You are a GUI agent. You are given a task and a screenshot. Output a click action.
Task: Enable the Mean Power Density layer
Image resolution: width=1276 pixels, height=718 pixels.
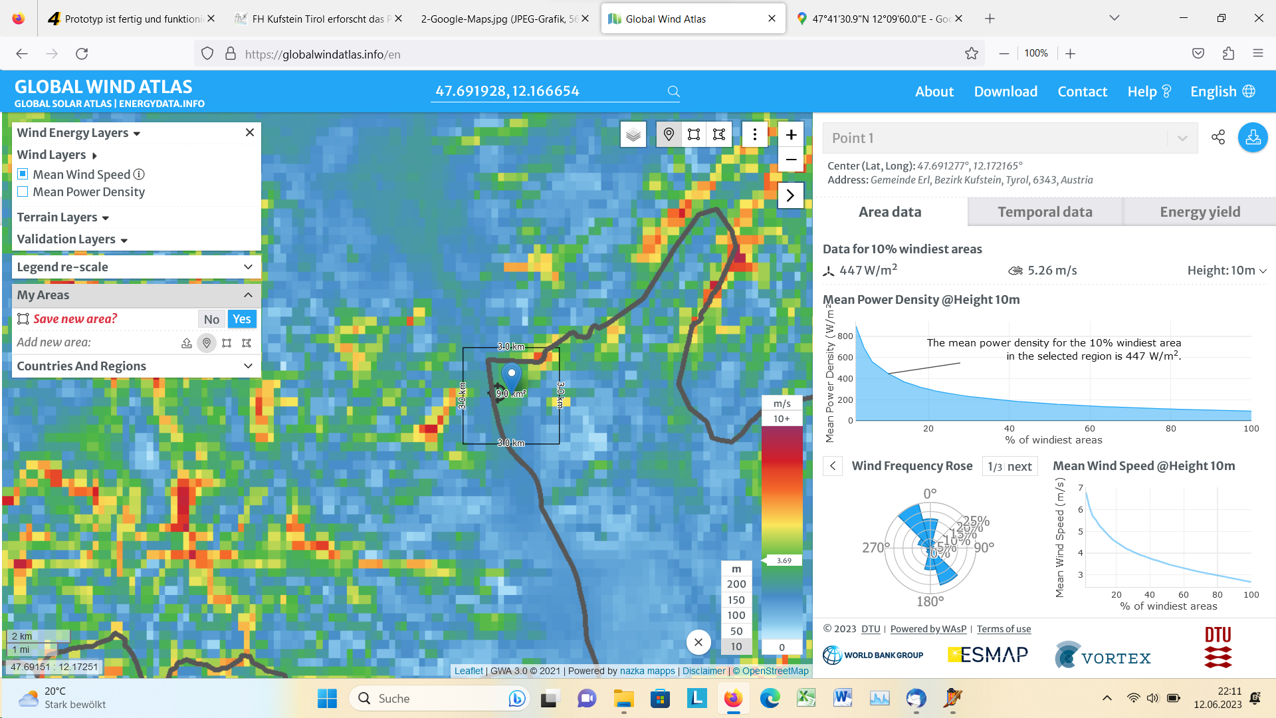[23, 192]
